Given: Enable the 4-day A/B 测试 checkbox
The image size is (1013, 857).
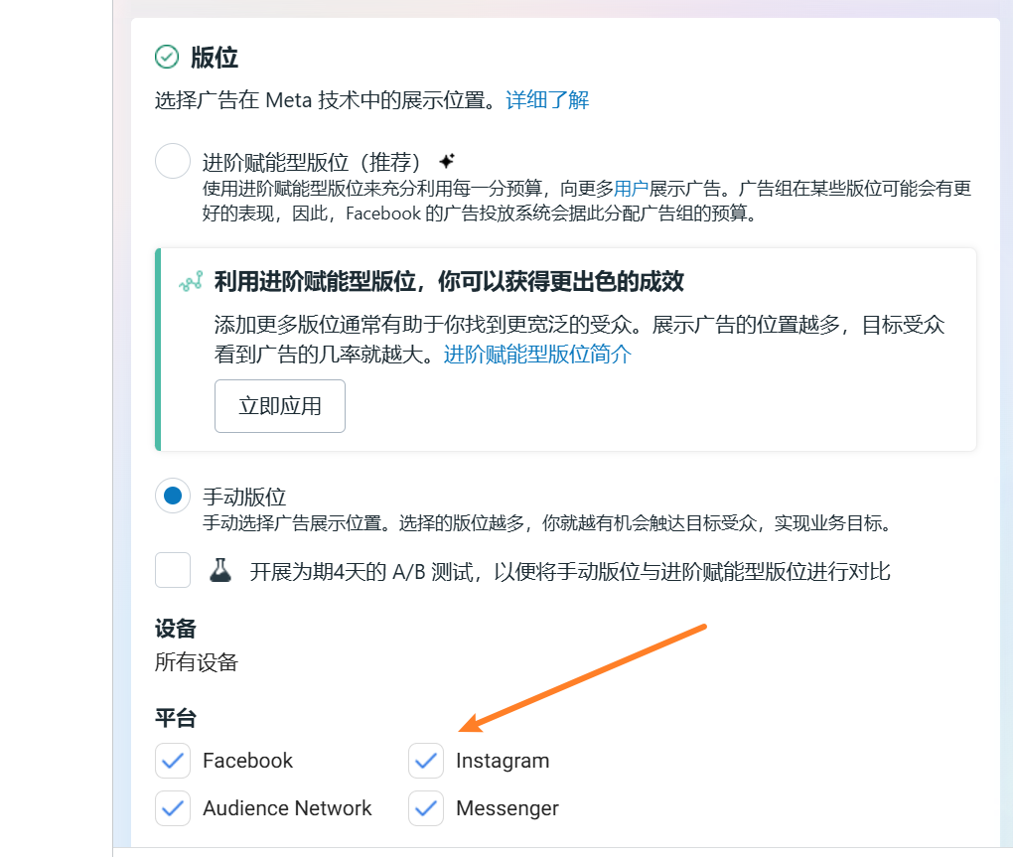Looking at the screenshot, I should click(x=173, y=571).
